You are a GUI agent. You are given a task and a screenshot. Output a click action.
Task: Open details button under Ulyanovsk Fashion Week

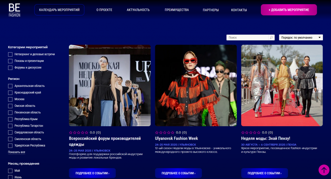(178, 173)
